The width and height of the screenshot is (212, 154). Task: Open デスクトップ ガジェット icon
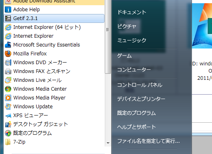click(8, 124)
